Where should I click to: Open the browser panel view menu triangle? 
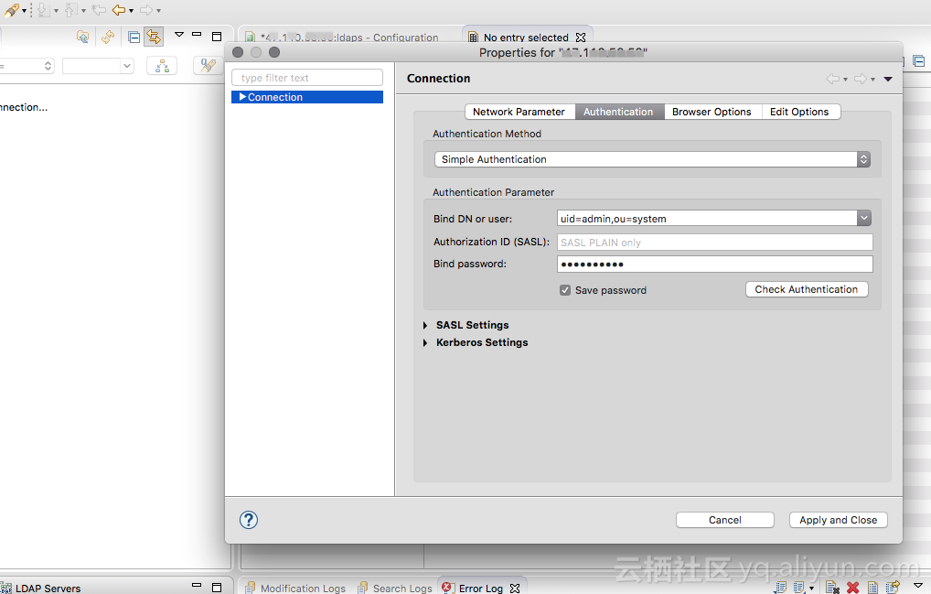pos(178,35)
